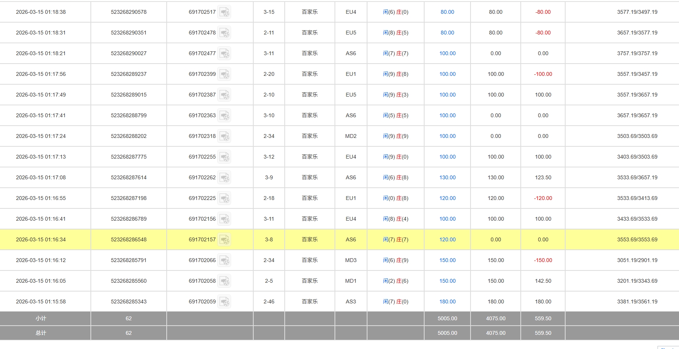Viewport: 679px width, 349px height.
Task: View replay video for round 691702399
Action: click(225, 74)
